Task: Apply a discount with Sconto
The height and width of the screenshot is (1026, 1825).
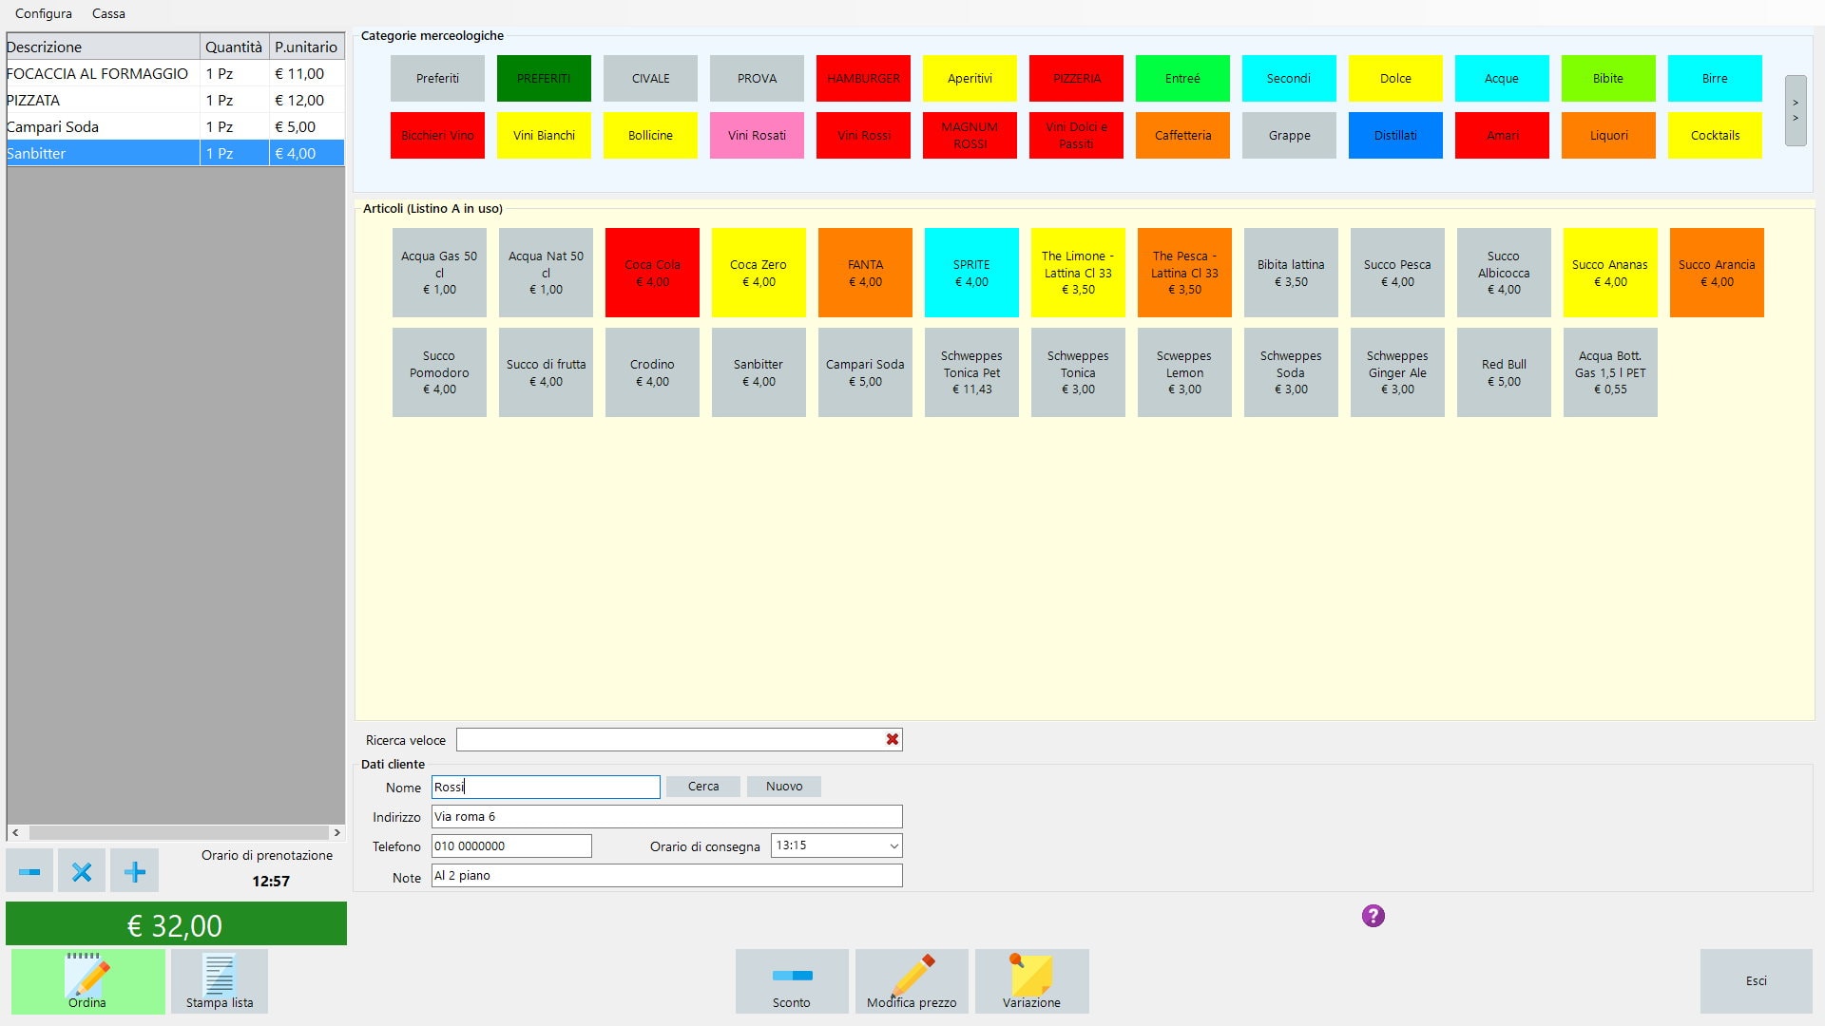Action: [x=792, y=981]
